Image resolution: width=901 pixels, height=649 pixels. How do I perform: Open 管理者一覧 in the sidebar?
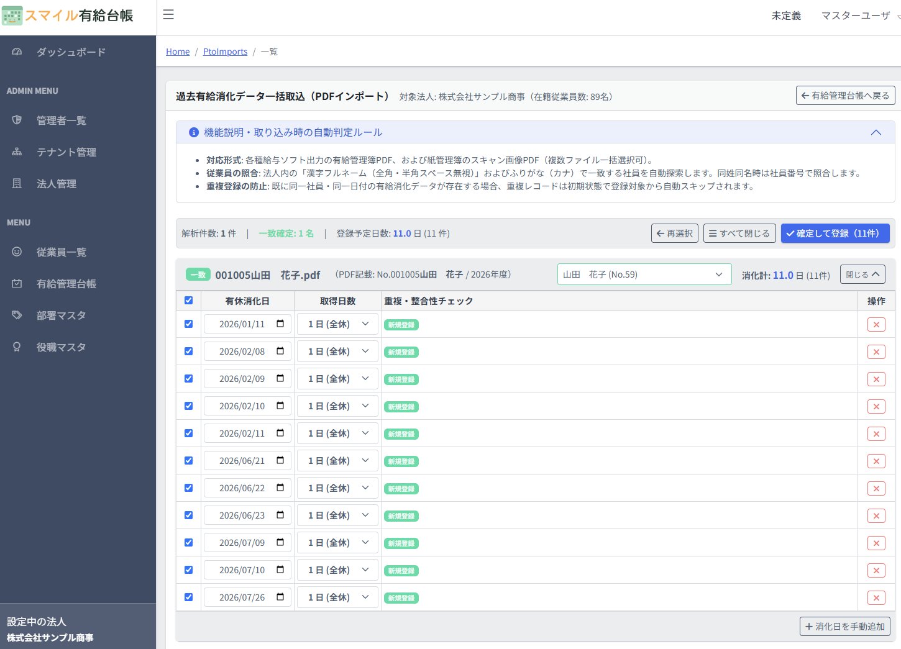coord(78,120)
